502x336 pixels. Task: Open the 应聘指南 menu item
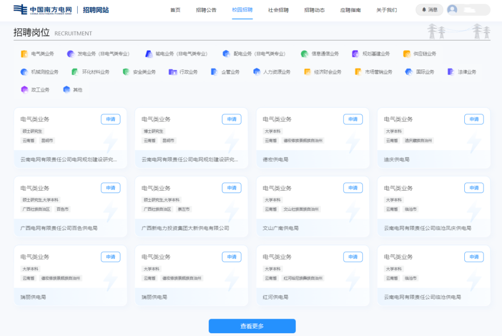coord(350,10)
